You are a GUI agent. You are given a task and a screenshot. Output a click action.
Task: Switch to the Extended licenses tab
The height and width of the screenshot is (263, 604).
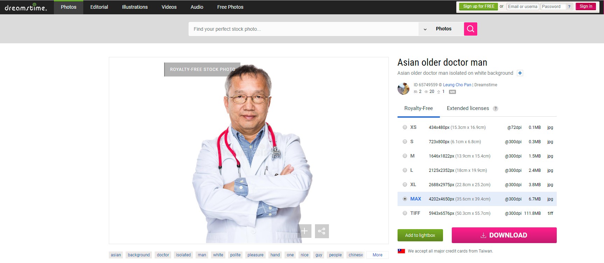468,108
